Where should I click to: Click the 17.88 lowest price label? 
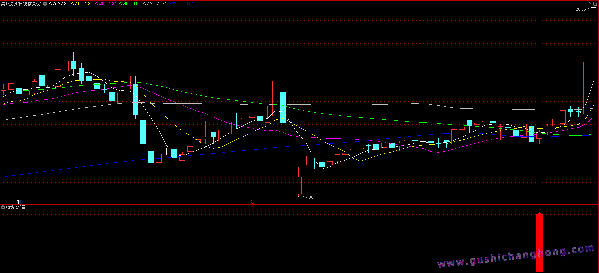pos(308,197)
